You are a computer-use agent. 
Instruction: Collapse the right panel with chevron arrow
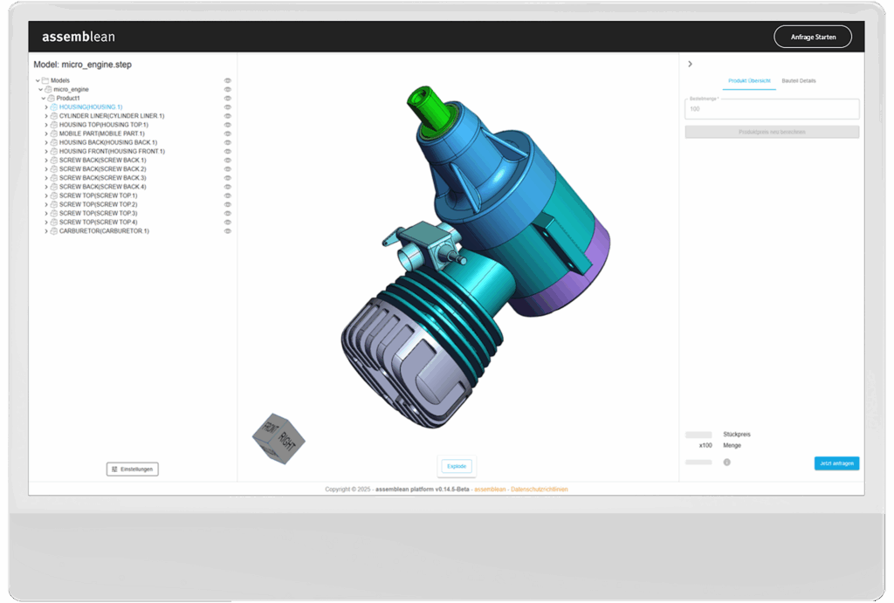[x=690, y=64]
